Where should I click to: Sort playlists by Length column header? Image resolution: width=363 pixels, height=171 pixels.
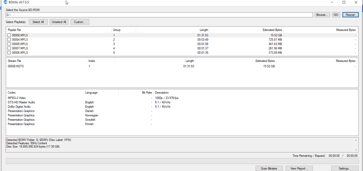point(173,30)
